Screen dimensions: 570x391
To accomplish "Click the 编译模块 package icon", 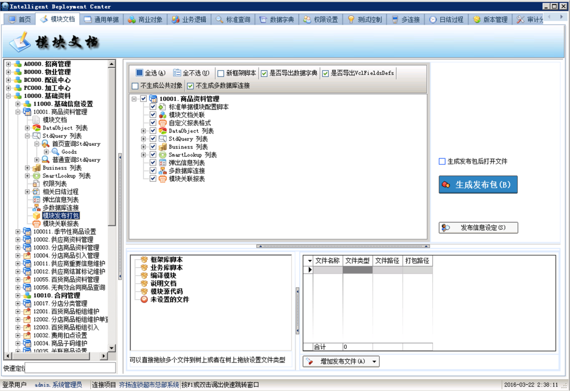I will (144, 276).
